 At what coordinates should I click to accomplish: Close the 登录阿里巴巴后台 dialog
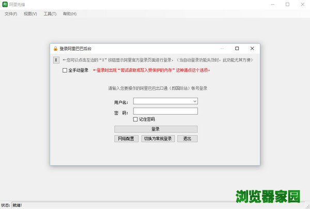pyautogui.click(x=252, y=49)
